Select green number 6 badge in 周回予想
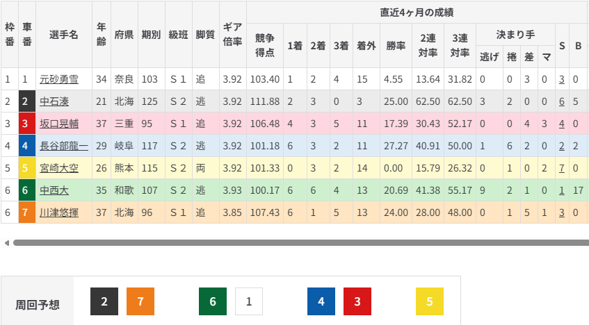 pos(213,301)
